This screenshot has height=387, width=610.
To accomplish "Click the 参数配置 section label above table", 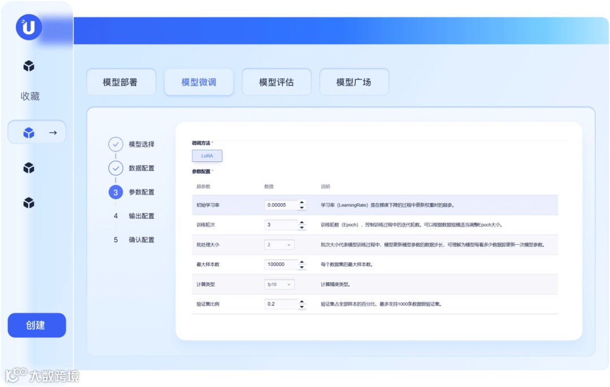I will pyautogui.click(x=201, y=171).
